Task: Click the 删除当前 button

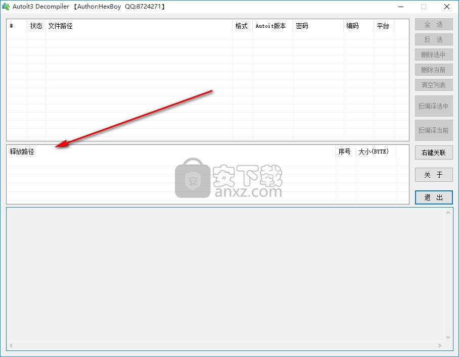Action: (x=433, y=70)
